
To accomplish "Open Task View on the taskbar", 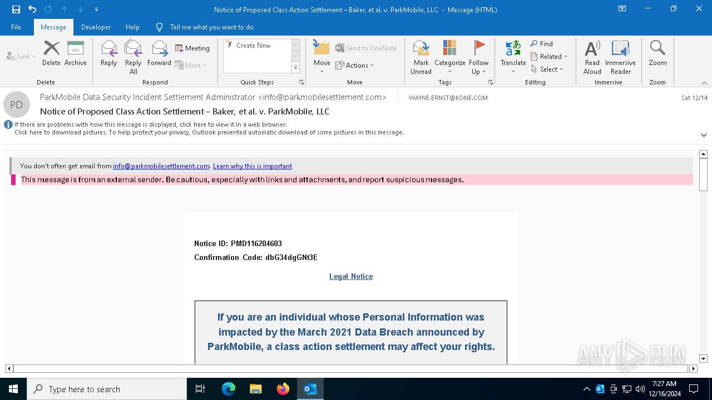I will coord(200,389).
